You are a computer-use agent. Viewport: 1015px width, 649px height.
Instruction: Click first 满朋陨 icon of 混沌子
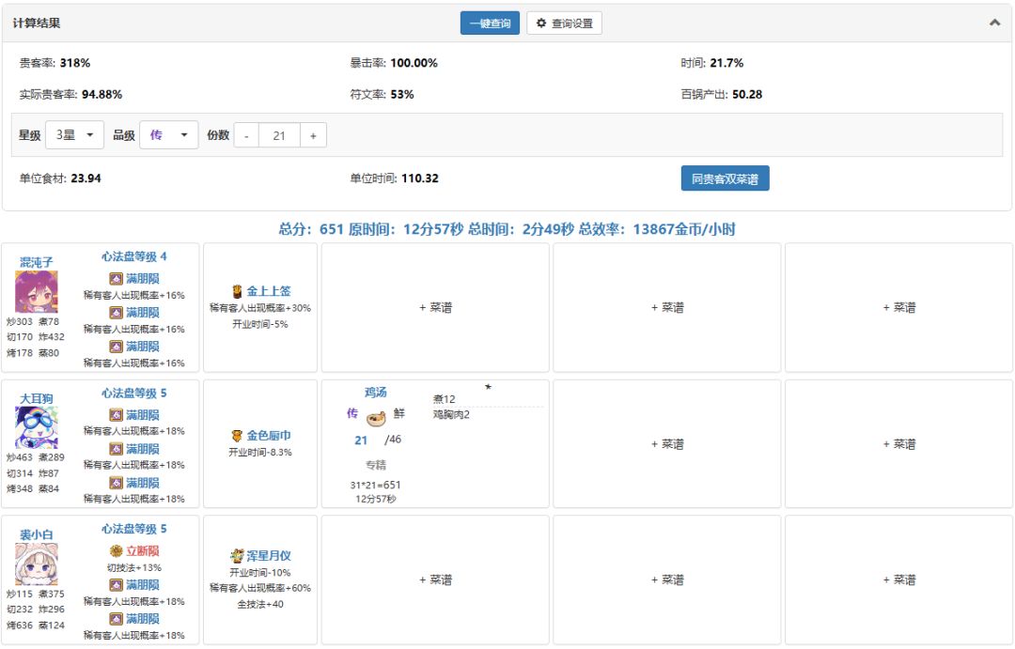[x=116, y=278]
